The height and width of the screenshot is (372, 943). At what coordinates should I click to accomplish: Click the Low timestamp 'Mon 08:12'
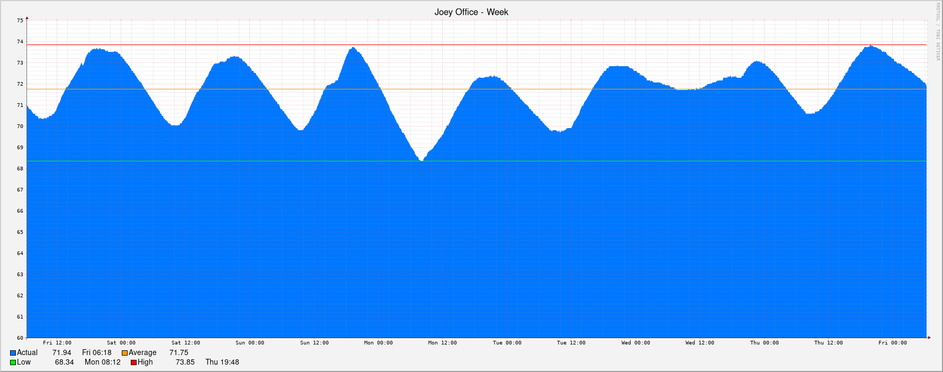point(103,362)
